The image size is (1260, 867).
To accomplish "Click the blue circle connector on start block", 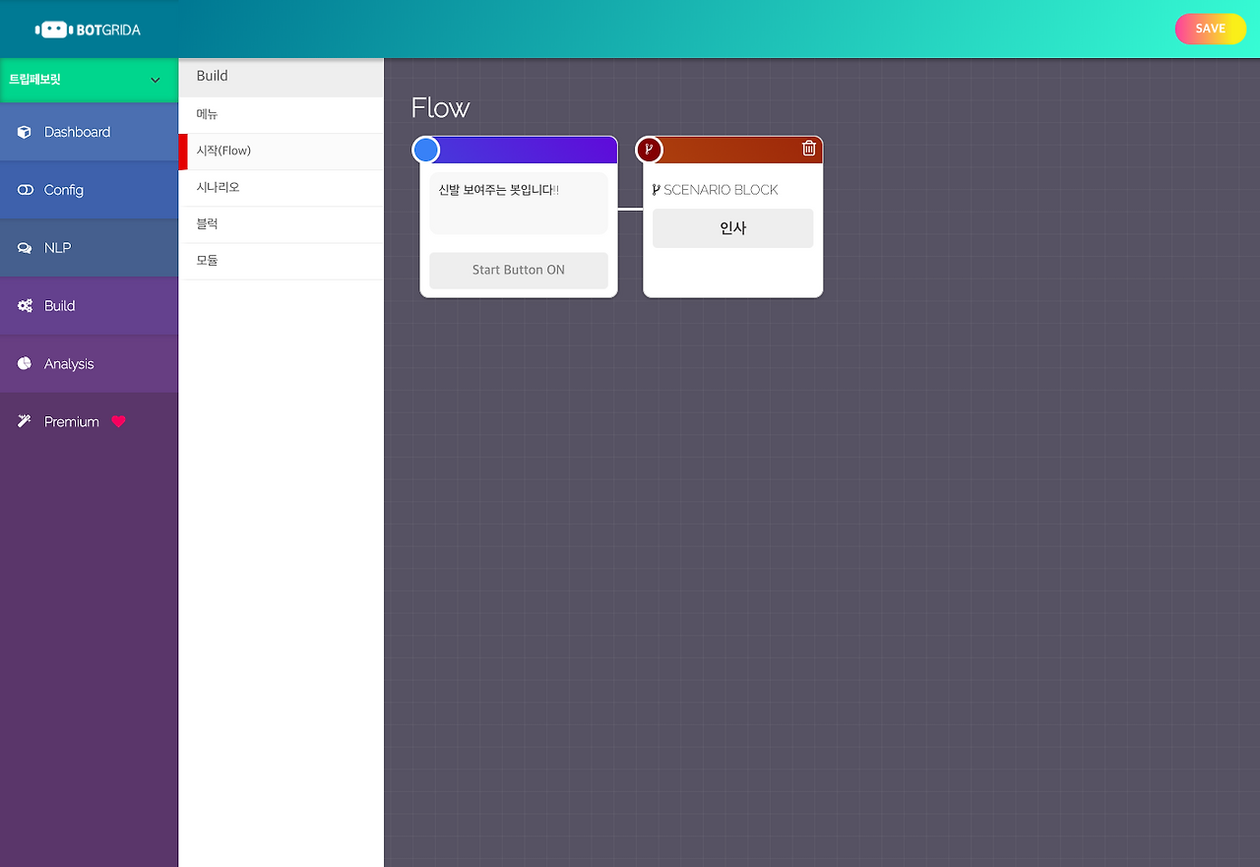I will click(425, 149).
